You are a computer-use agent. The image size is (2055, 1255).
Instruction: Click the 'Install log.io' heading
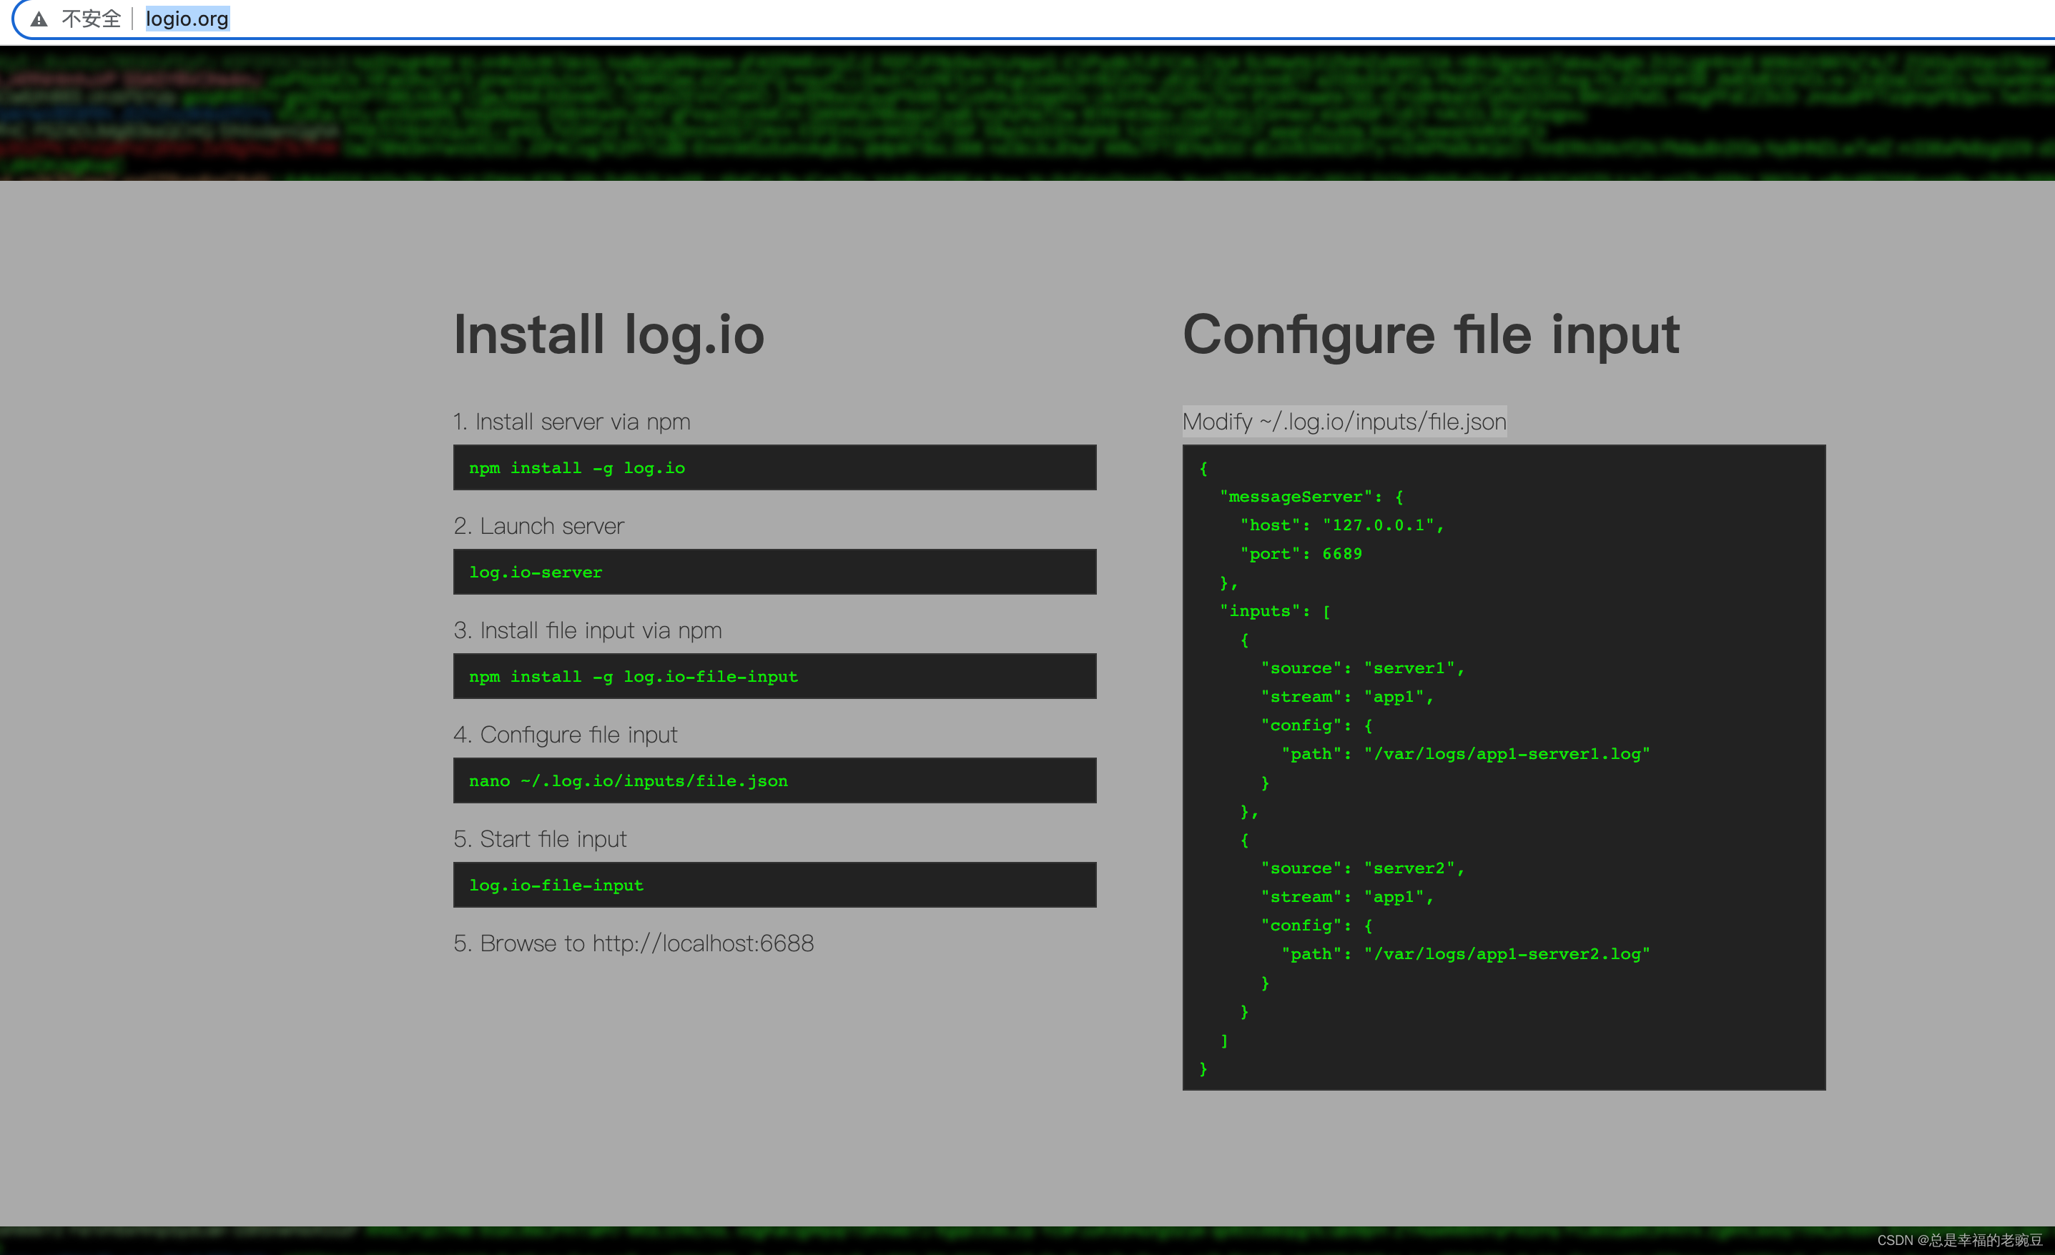[608, 334]
